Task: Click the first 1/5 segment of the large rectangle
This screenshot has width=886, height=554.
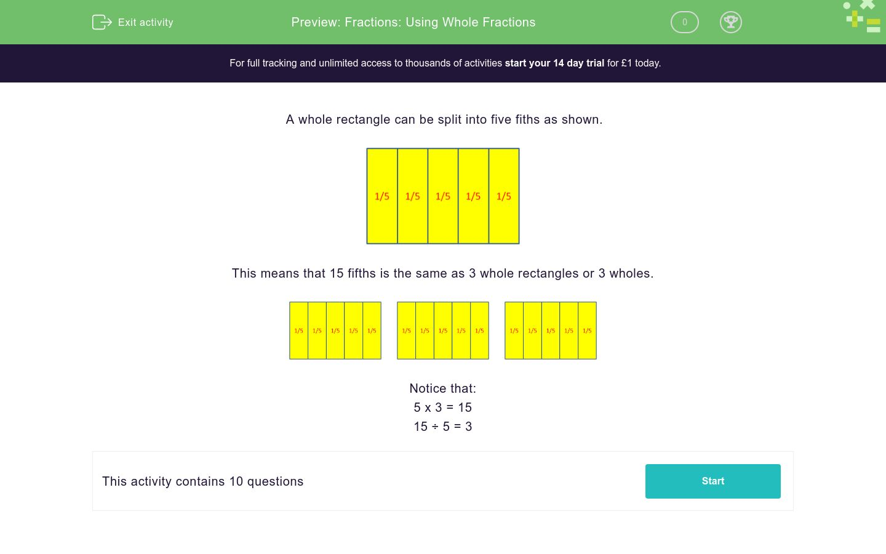Action: (x=382, y=196)
